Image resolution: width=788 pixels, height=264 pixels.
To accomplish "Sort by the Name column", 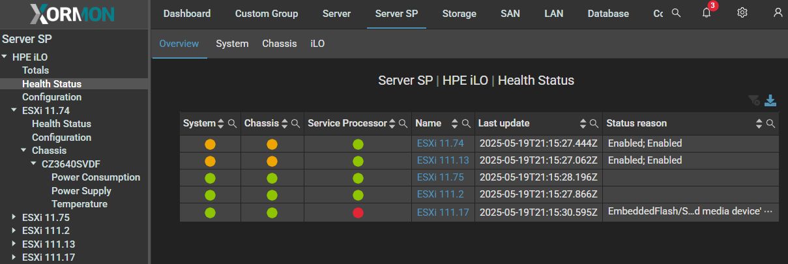I will pos(454,123).
